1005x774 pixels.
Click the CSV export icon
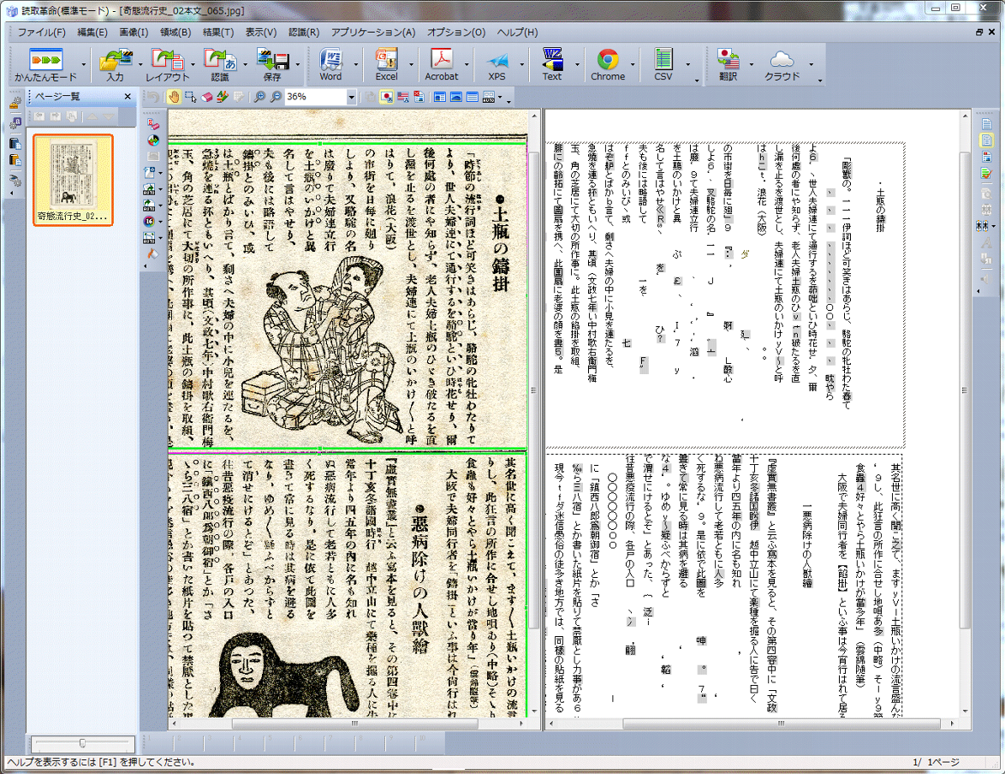(x=663, y=65)
